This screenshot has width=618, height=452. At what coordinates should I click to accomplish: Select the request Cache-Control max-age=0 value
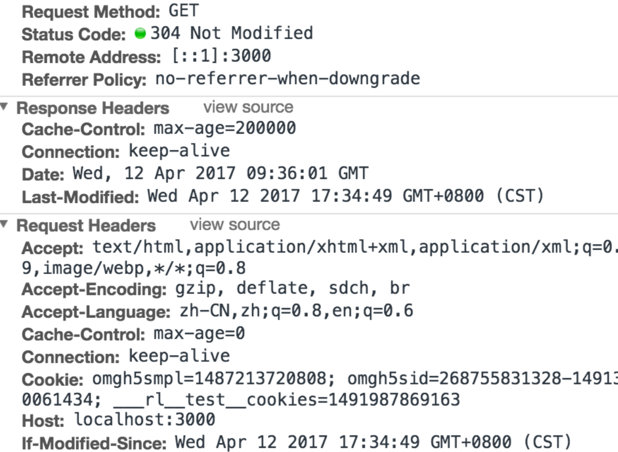pyautogui.click(x=199, y=334)
